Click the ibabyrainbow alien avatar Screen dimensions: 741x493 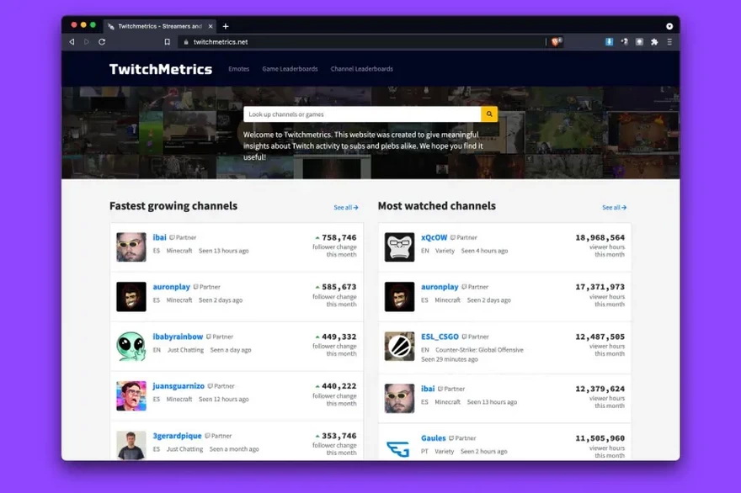[131, 346]
